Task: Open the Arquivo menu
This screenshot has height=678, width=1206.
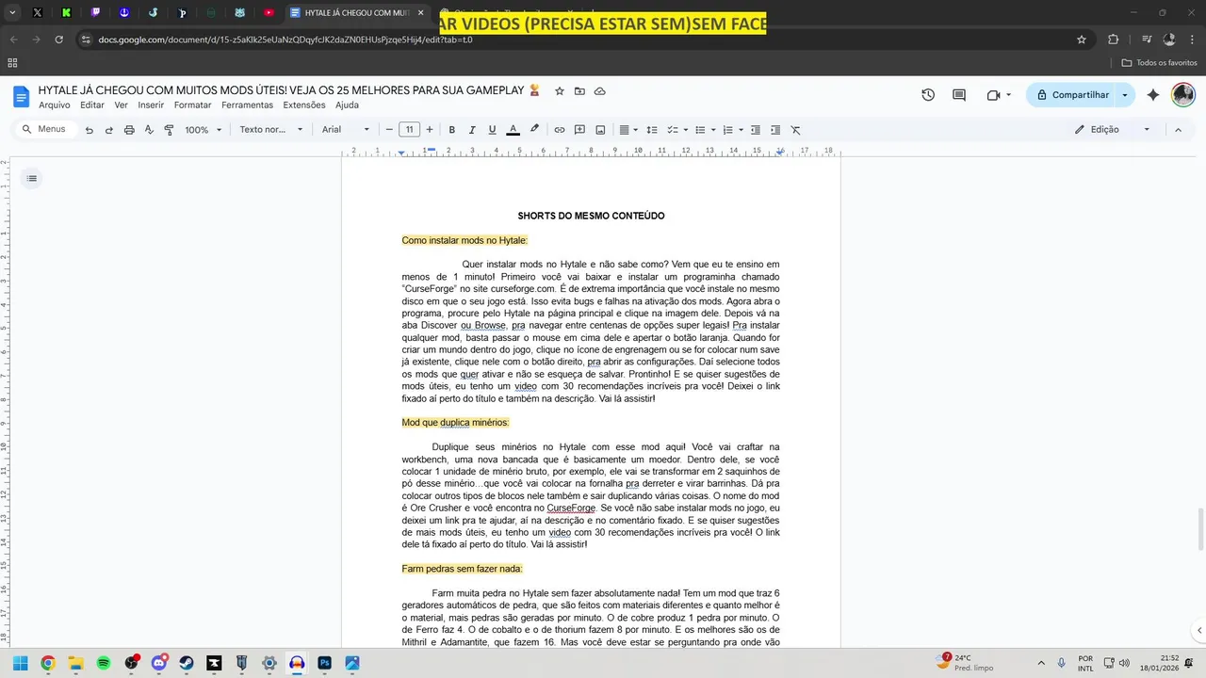Action: pos(55,105)
